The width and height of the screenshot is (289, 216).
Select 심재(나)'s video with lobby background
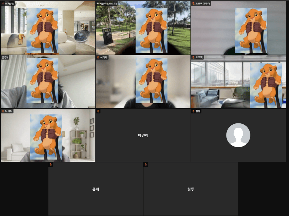pyautogui.click(x=48, y=28)
